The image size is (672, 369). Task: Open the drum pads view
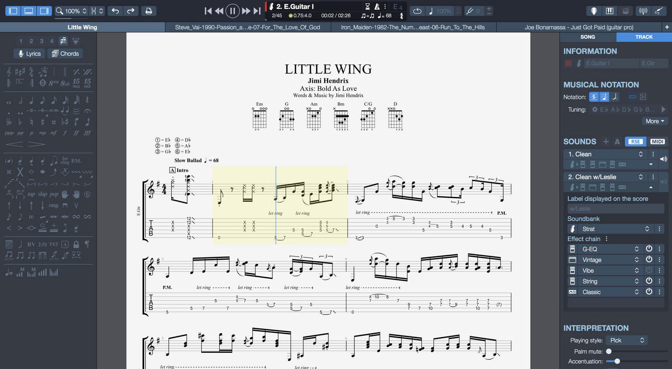[x=625, y=10]
